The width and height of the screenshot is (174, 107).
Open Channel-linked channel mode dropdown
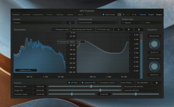pos(98,23)
